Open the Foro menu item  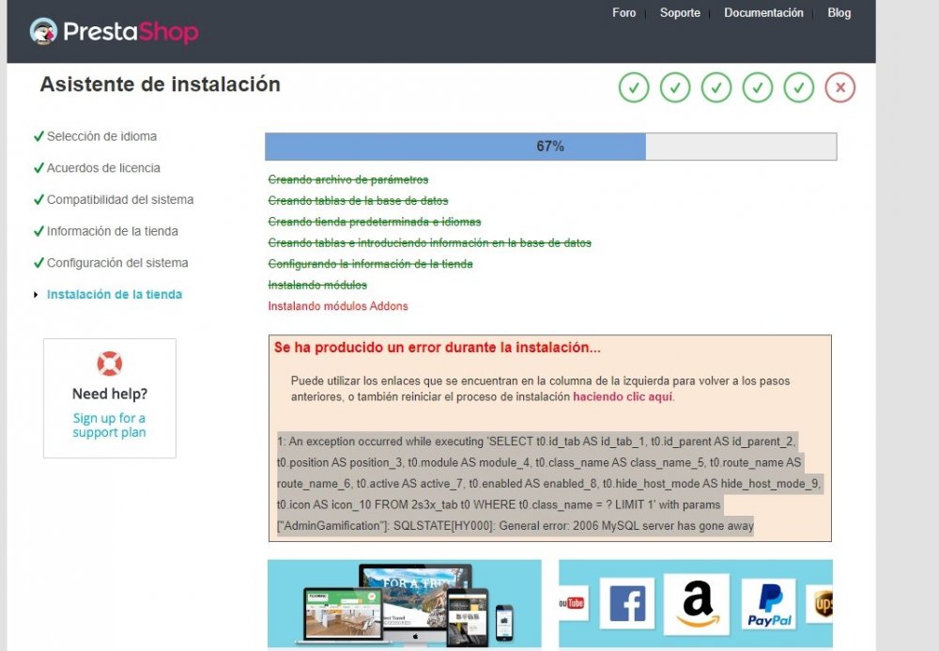(623, 13)
